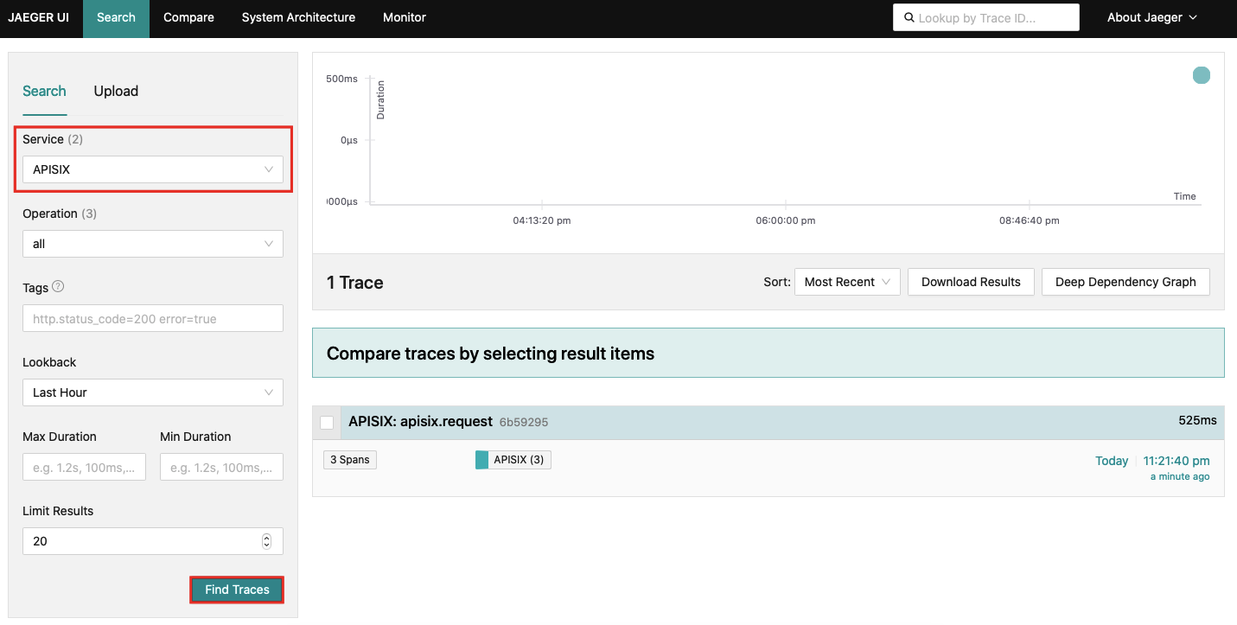Click the JAEGER UI logo link
Image resolution: width=1237 pixels, height=625 pixels.
click(x=38, y=17)
